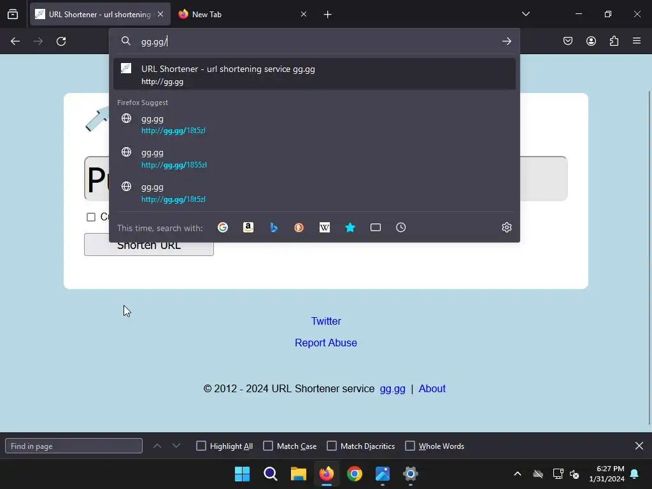Select the suggestion http://gg.gg/1855zl
The width and height of the screenshot is (652, 489).
(x=315, y=158)
